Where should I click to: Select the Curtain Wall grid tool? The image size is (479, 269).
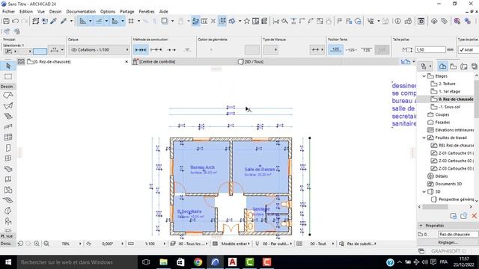point(8,137)
